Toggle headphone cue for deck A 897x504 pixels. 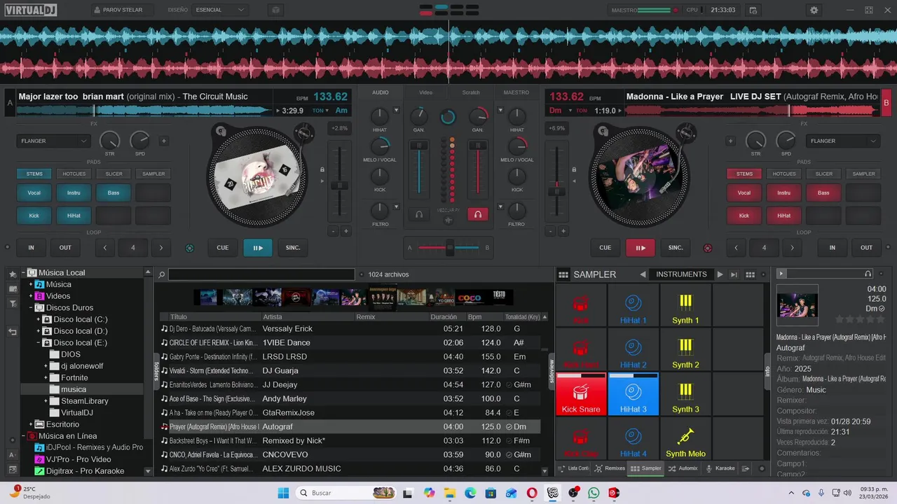click(x=419, y=214)
